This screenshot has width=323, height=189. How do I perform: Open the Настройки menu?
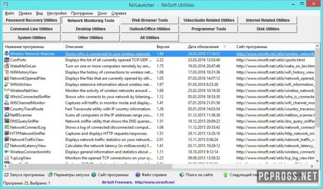coord(57,13)
